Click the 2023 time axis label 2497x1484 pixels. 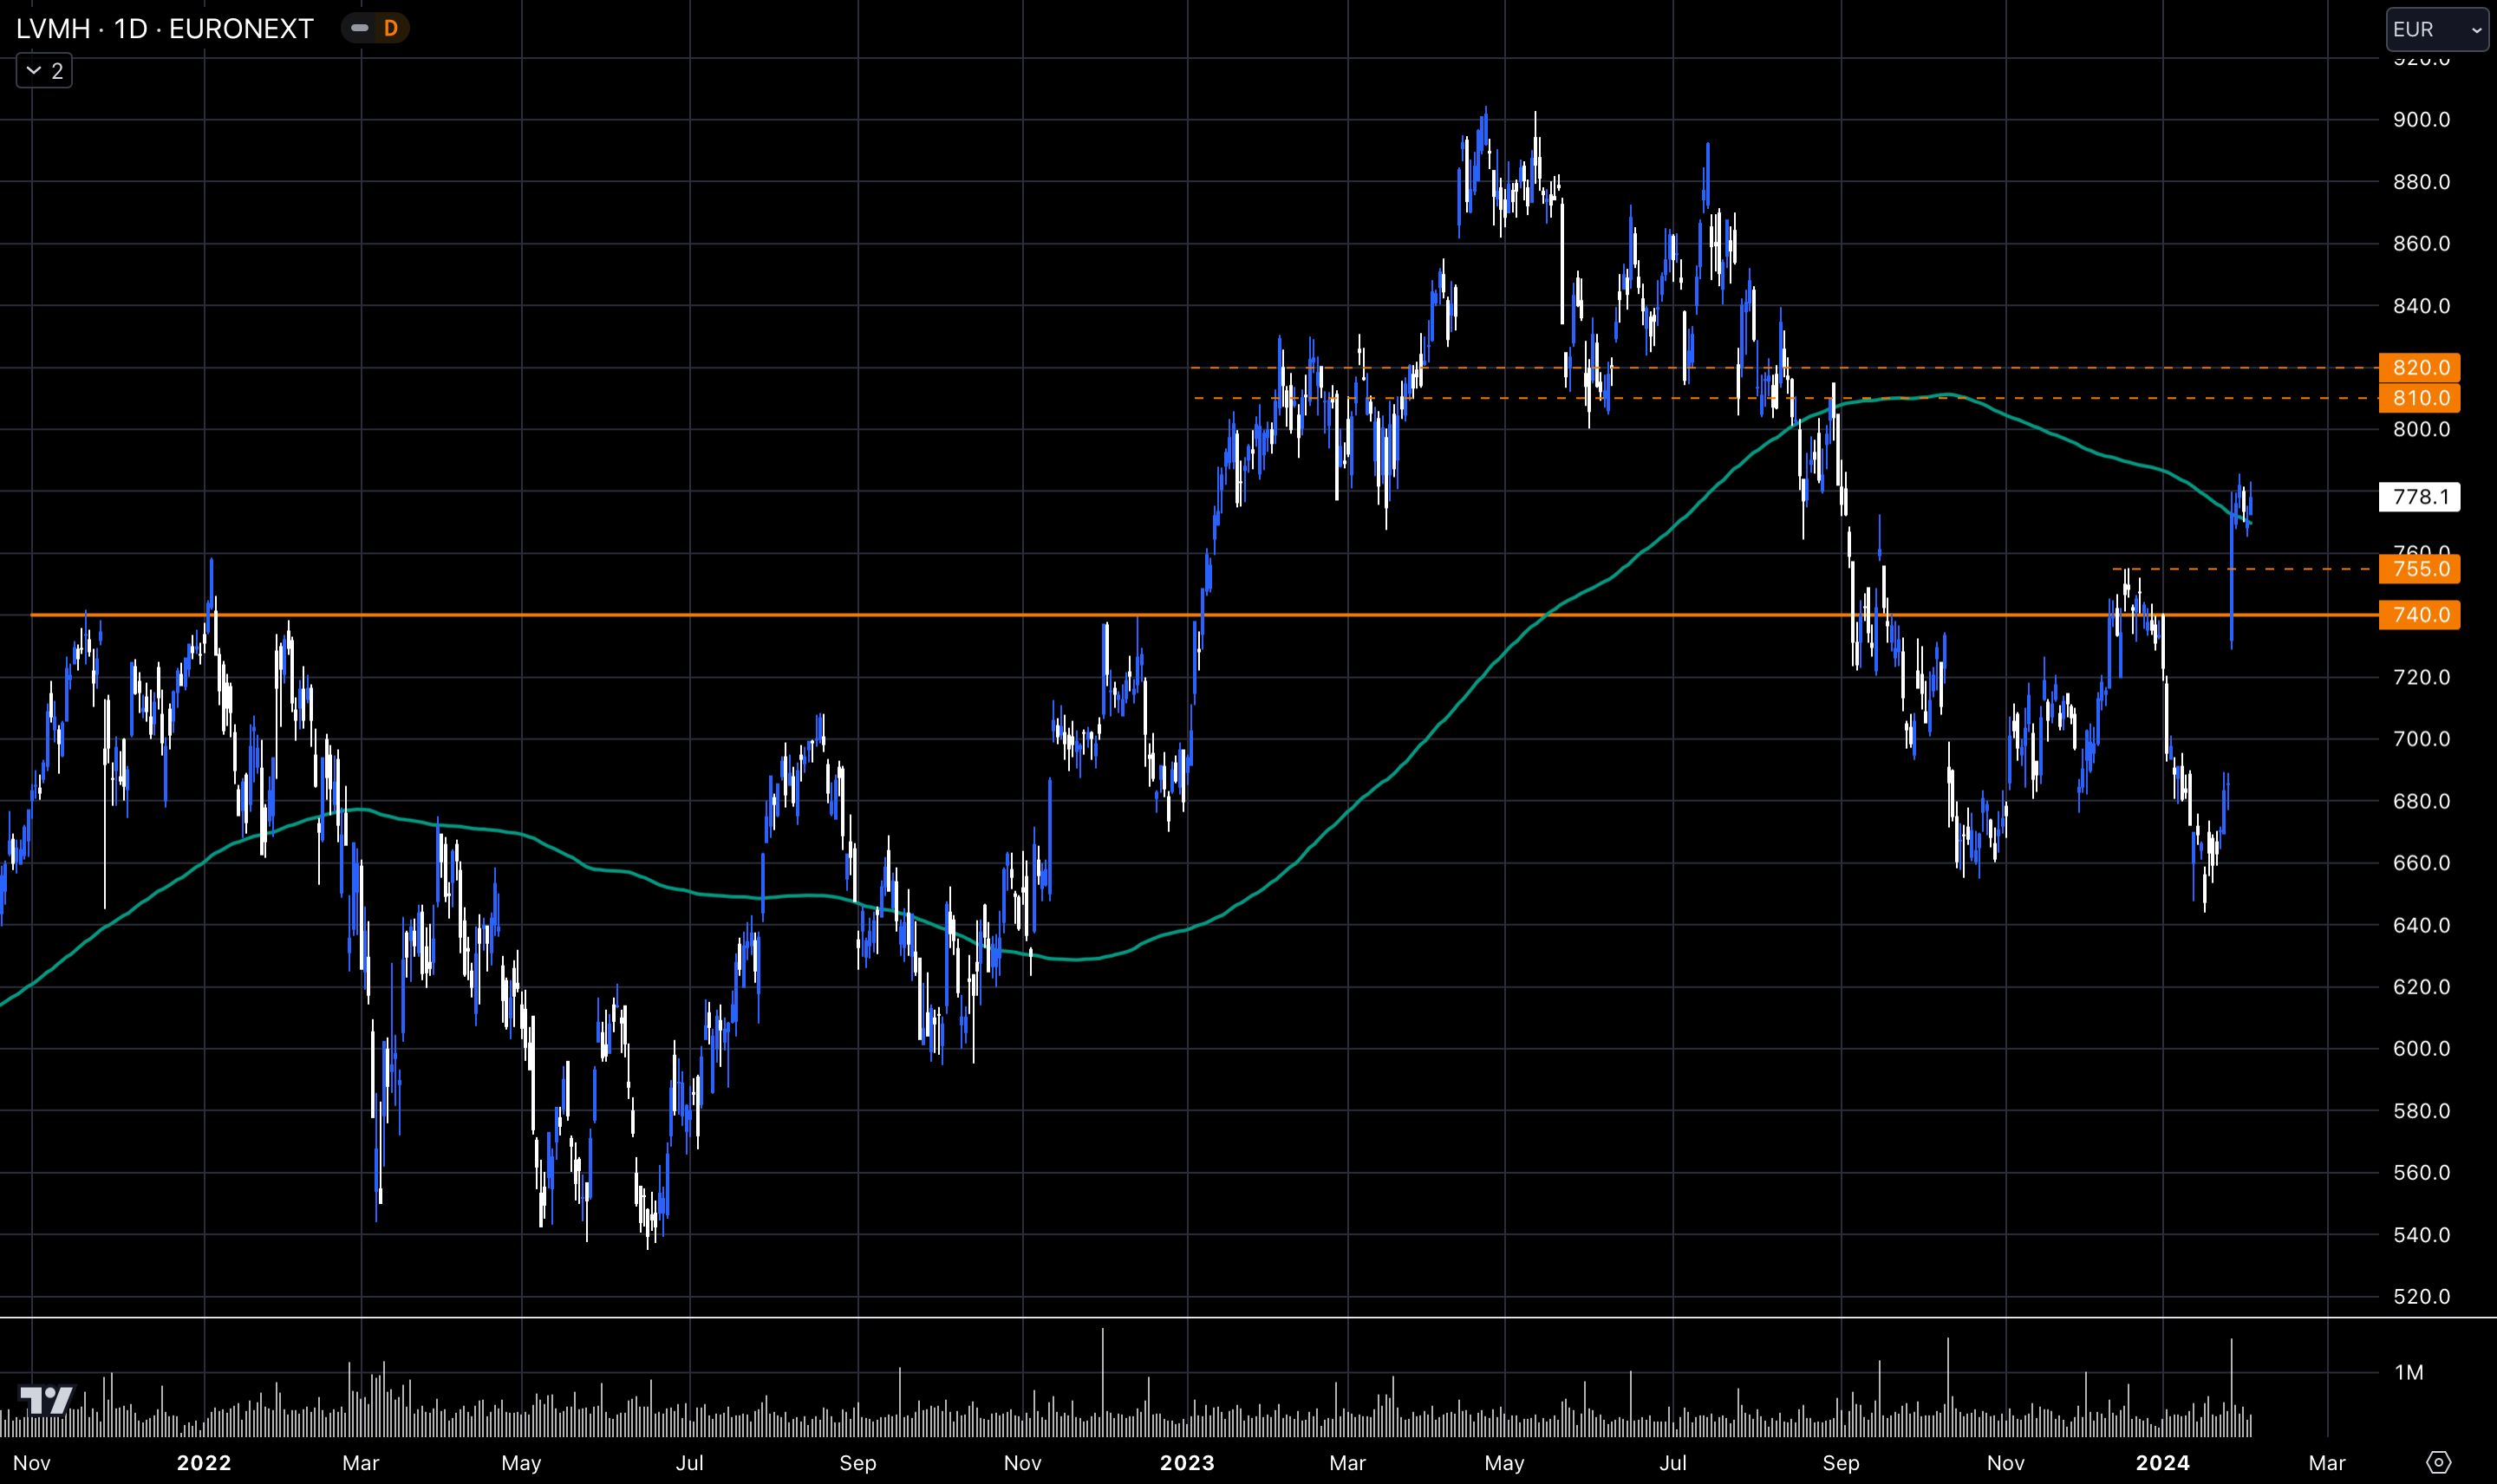[1187, 1463]
